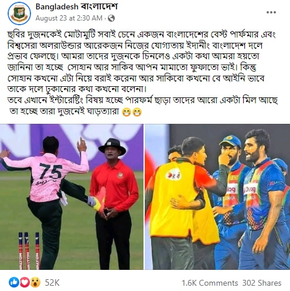Click the umpire in red shirt photo
Screen dimensions: 290x291
point(114,204)
